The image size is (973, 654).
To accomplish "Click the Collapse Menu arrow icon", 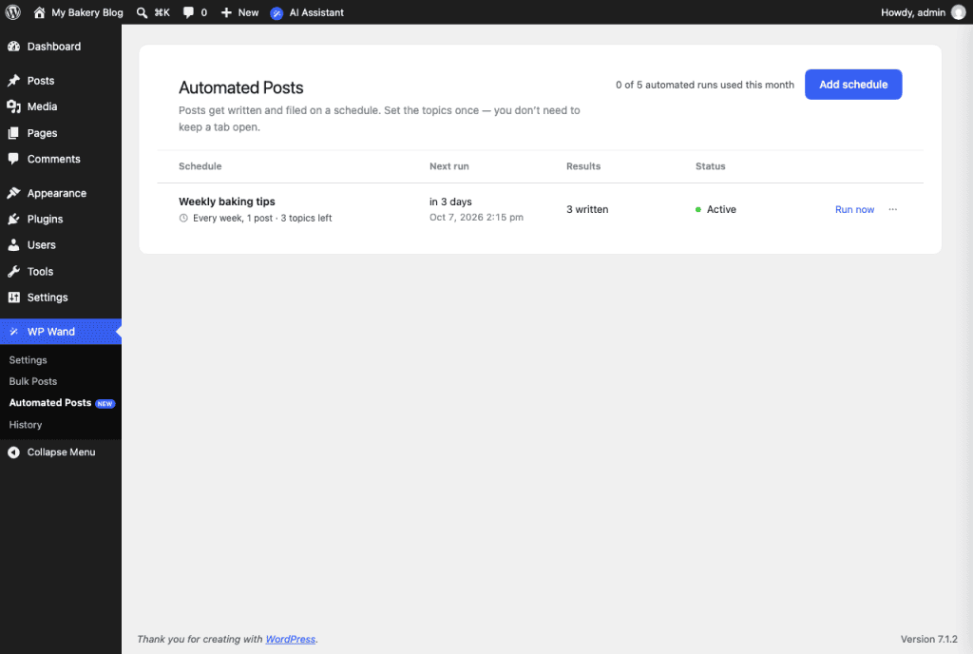I will click(x=13, y=452).
